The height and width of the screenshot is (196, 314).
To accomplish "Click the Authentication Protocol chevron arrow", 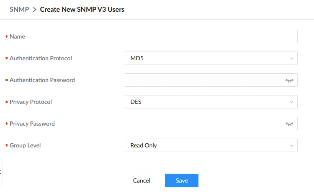I will (x=291, y=59).
